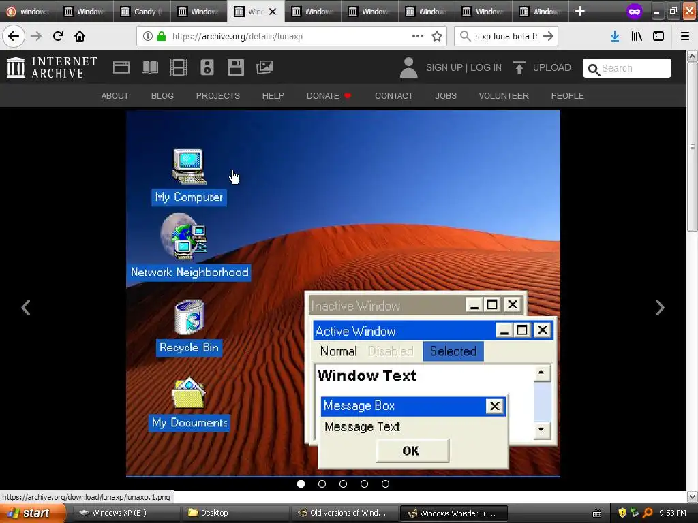The image size is (698, 523).
Task: Open the Software floppy disk icon
Action: point(235,67)
